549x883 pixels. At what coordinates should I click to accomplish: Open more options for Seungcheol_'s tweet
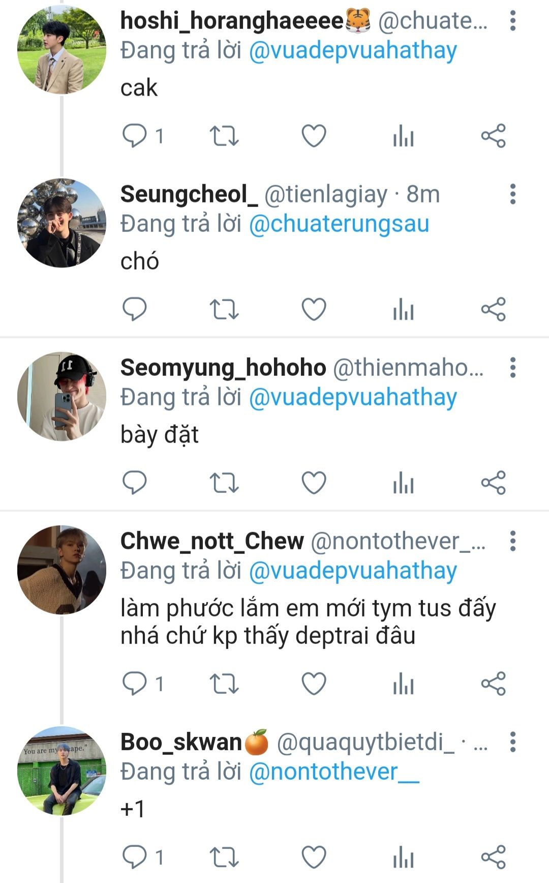point(513,194)
